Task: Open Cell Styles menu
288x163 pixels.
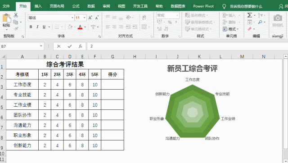Action: point(198,29)
